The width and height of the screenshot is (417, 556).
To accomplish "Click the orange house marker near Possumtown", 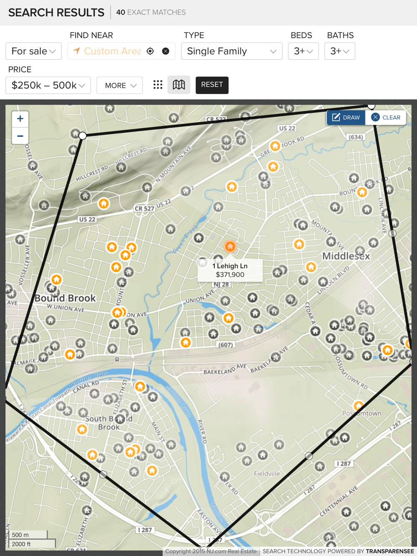I will pyautogui.click(x=359, y=406).
